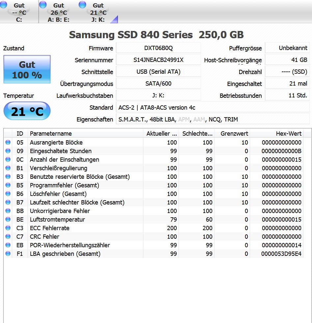This screenshot has width=312, height=323.
Task: Click status orb for CRC Fehler row
Action: click(x=8, y=236)
